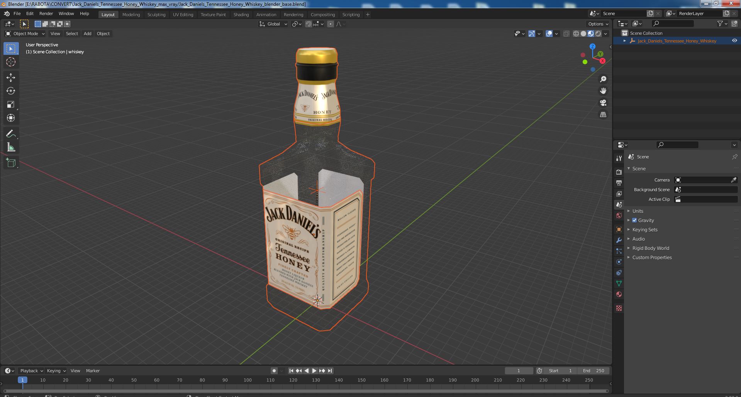Switch to solid shading
The height and width of the screenshot is (397, 741).
(x=583, y=34)
